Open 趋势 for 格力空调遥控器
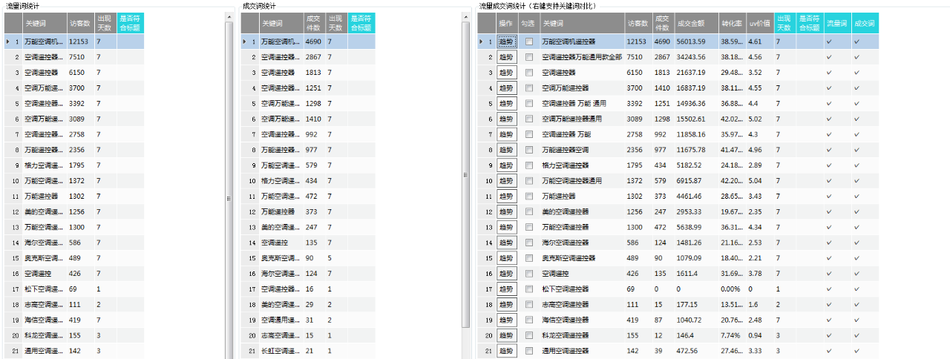The height and width of the screenshot is (359, 950). [506, 165]
